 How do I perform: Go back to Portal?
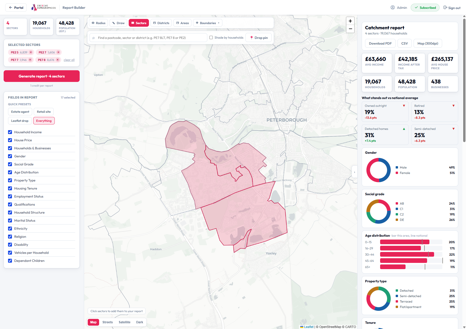[x=16, y=8]
